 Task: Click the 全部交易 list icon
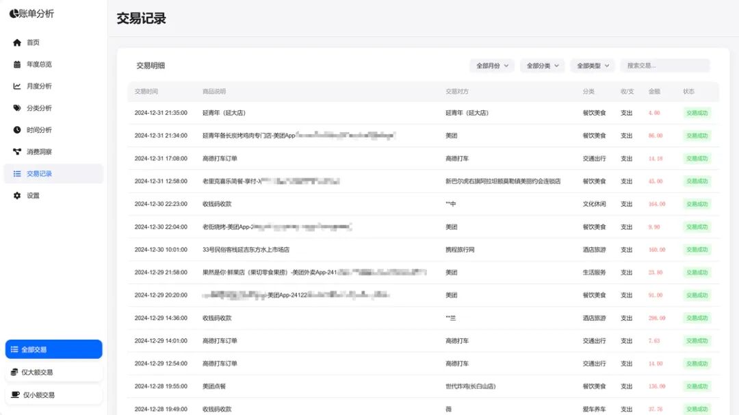coord(14,349)
